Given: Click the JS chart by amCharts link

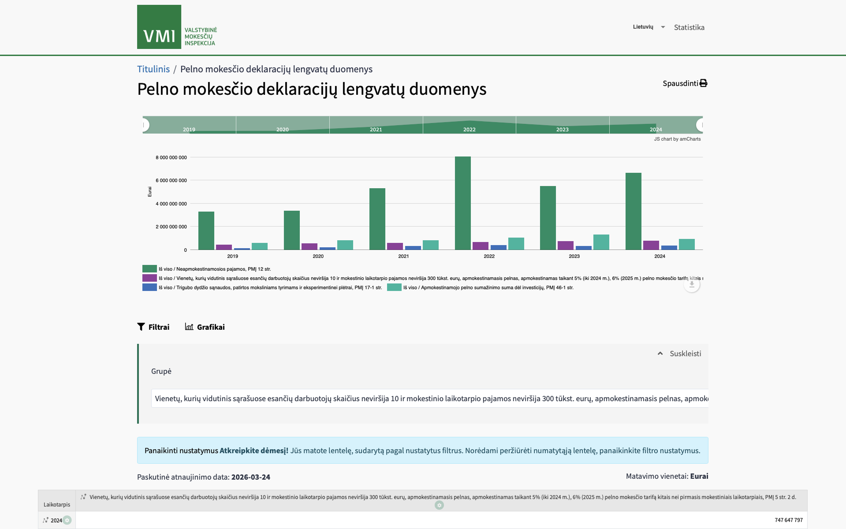Looking at the screenshot, I should coord(677,139).
